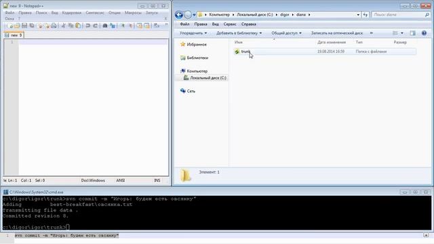Click into the Notepad++ editor text area

(x=94, y=107)
